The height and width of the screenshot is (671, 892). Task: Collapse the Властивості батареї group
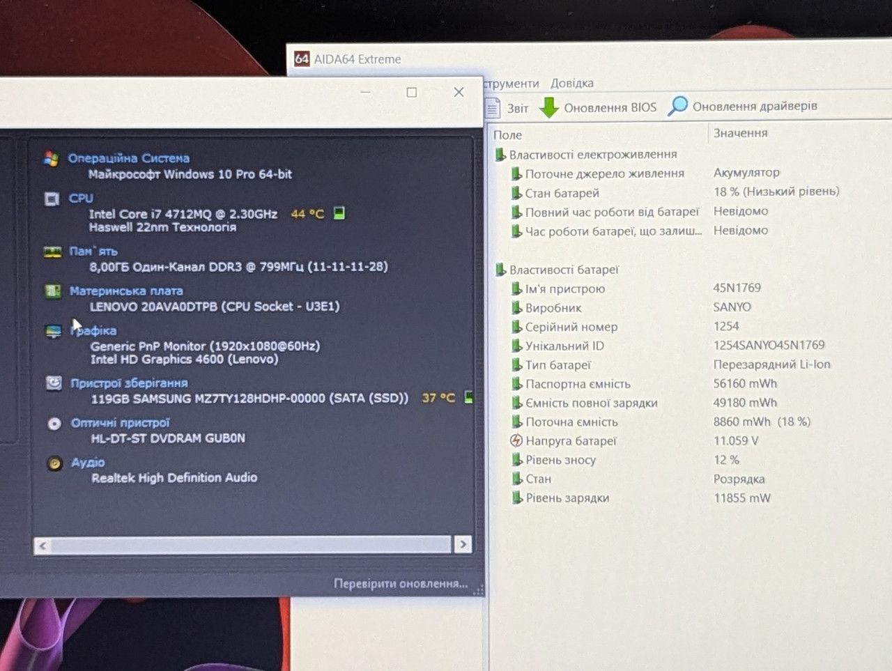pos(500,270)
